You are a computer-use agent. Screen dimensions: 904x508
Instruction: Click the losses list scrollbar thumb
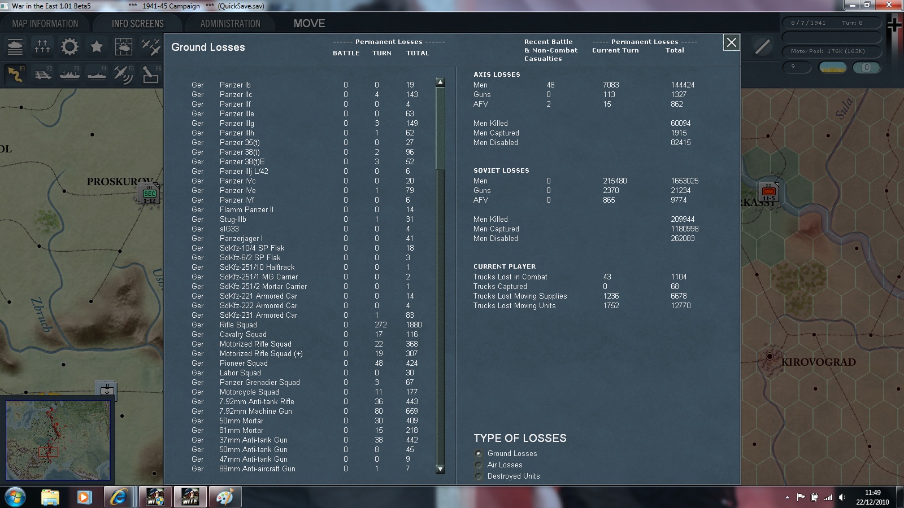(440, 128)
